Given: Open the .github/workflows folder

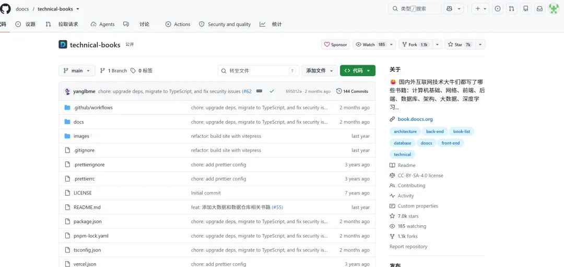Looking at the screenshot, I should [x=93, y=107].
